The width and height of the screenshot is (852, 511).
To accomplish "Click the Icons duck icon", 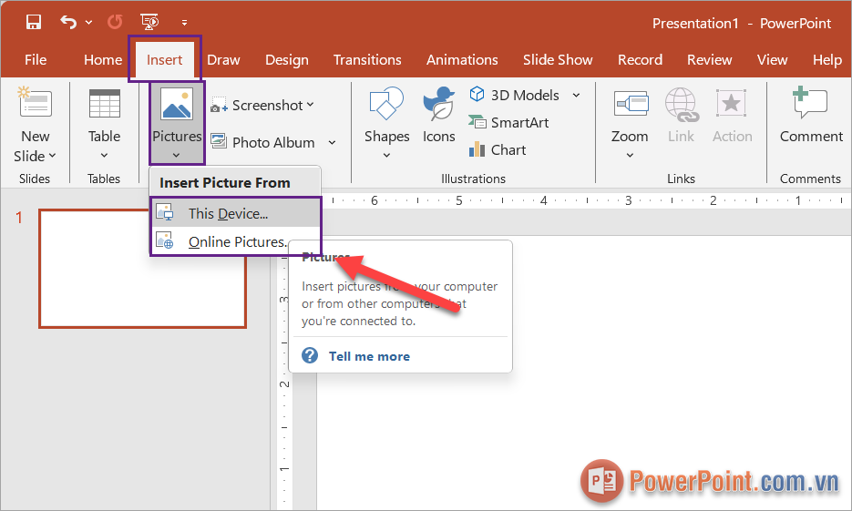I will click(438, 103).
